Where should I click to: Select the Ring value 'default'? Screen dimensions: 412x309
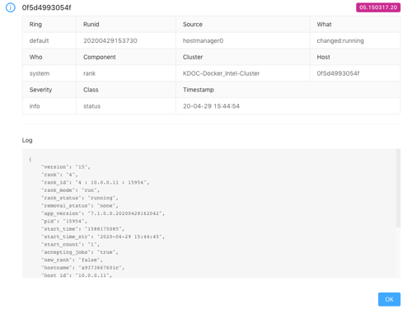39,40
